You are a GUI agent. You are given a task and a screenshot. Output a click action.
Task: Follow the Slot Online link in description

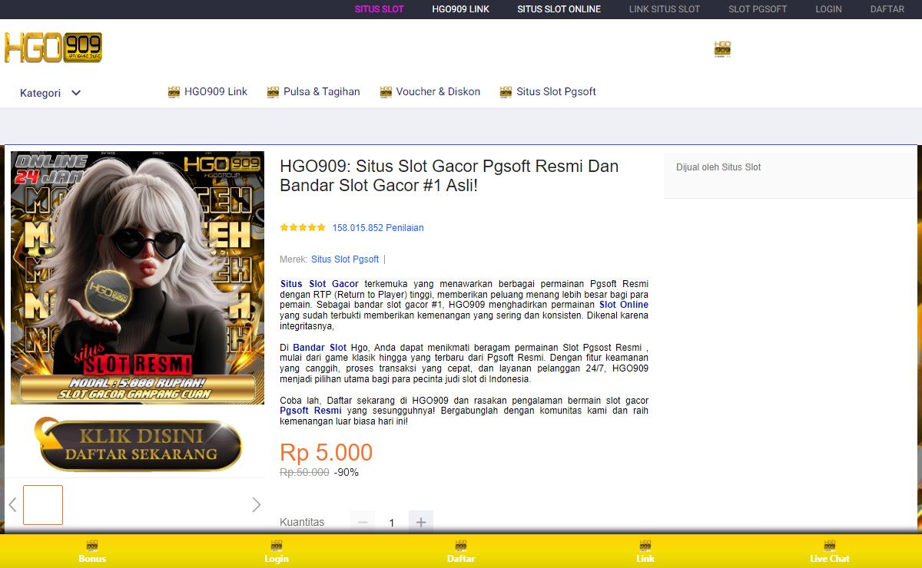point(624,305)
